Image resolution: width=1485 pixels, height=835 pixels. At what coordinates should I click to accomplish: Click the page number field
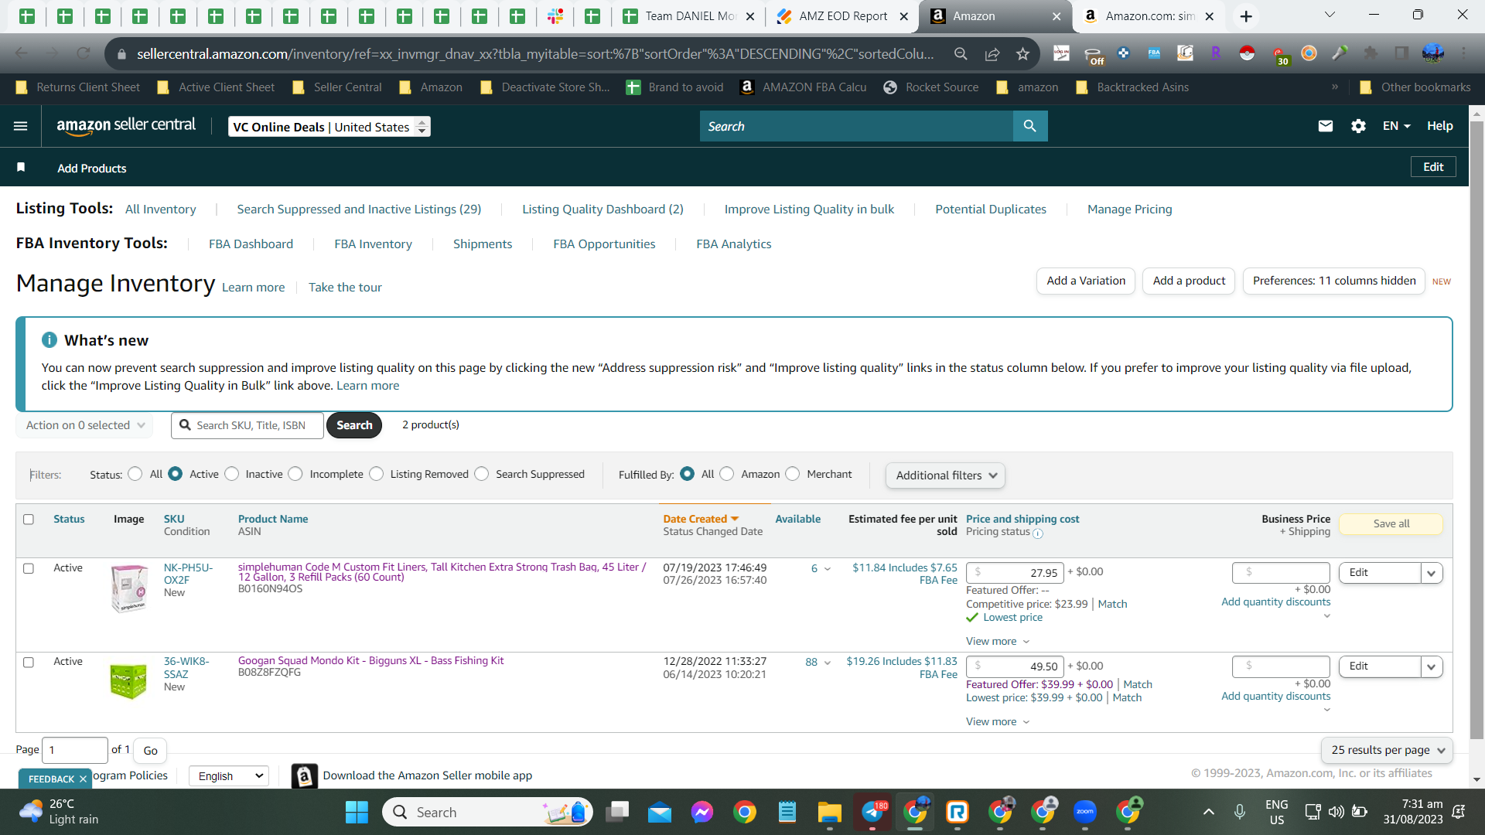(75, 750)
